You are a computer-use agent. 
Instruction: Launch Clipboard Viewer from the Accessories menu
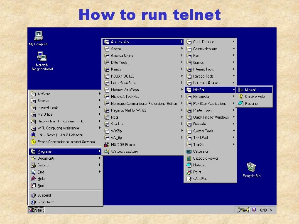coord(211,158)
